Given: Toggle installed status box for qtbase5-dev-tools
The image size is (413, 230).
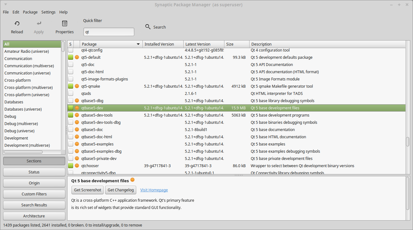Looking at the screenshot, I should [x=71, y=115].
